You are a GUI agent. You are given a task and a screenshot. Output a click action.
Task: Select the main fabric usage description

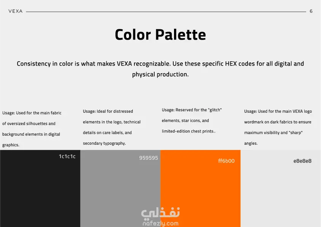point(32,129)
